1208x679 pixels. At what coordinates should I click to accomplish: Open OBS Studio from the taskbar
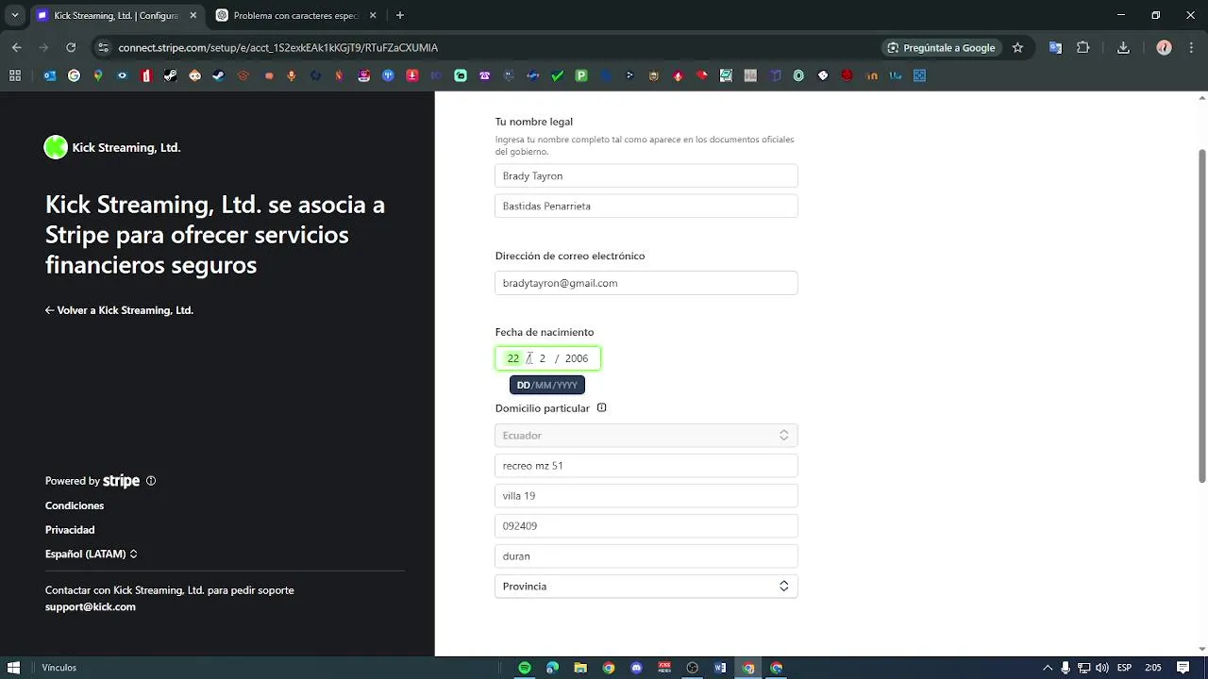(x=693, y=668)
